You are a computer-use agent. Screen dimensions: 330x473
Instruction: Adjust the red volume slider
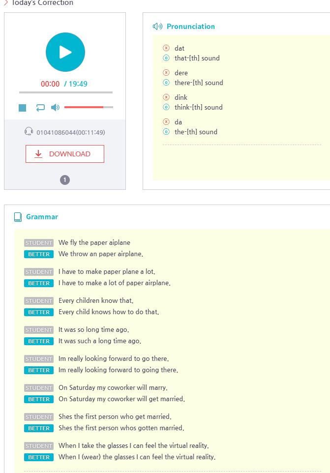click(x=89, y=107)
